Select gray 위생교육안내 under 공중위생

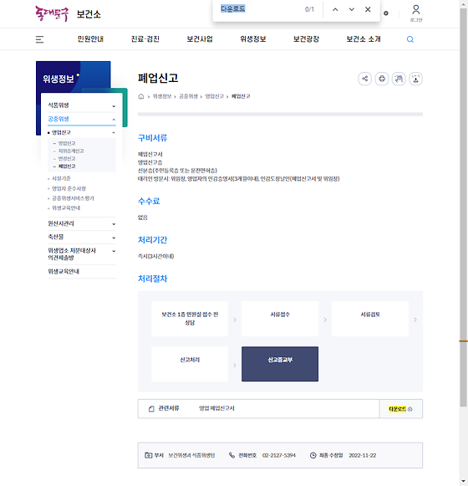click(x=66, y=208)
